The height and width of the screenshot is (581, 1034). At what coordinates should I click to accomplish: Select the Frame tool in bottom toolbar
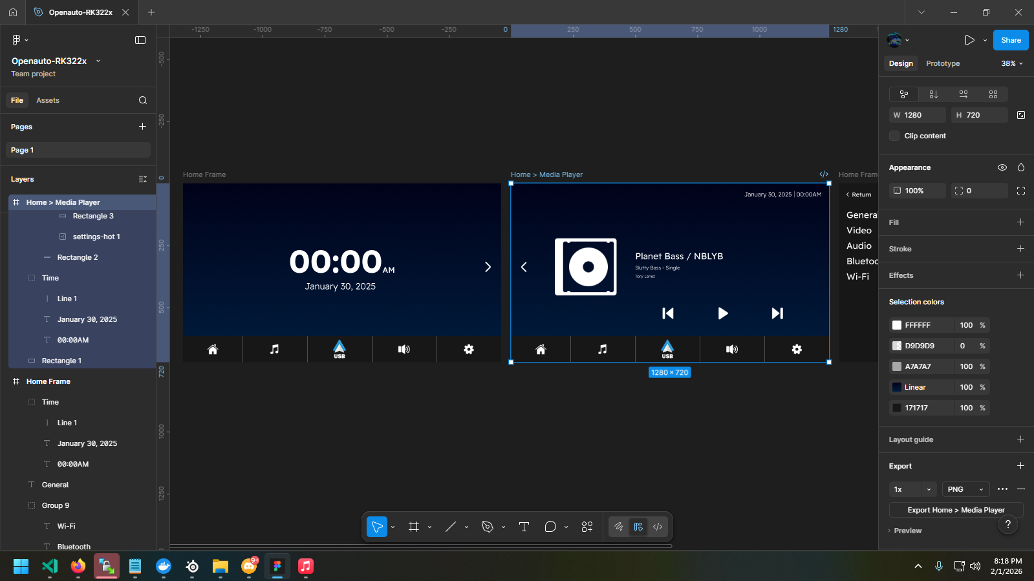pyautogui.click(x=414, y=527)
